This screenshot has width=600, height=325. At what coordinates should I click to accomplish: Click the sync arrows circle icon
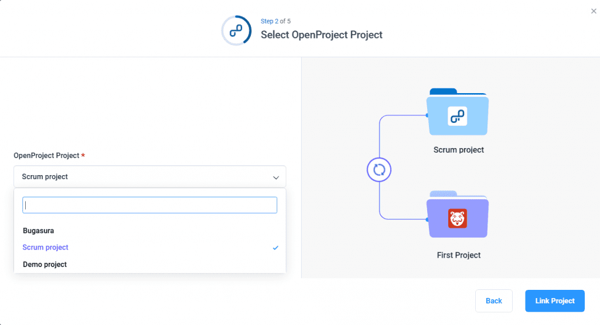click(379, 170)
